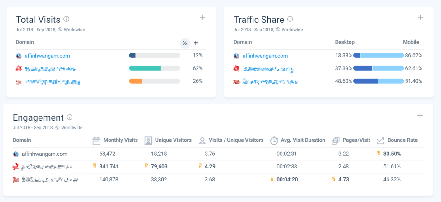
Task: Expand the Total Visits widget with plus
Action: (202, 17)
